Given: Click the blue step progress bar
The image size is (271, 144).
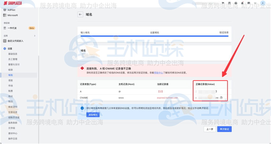Looking at the screenshot, I should point(155,36).
